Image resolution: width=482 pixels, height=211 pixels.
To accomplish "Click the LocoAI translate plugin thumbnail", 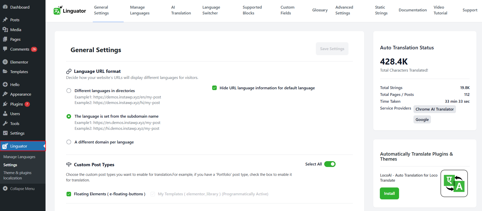I will (x=454, y=183).
